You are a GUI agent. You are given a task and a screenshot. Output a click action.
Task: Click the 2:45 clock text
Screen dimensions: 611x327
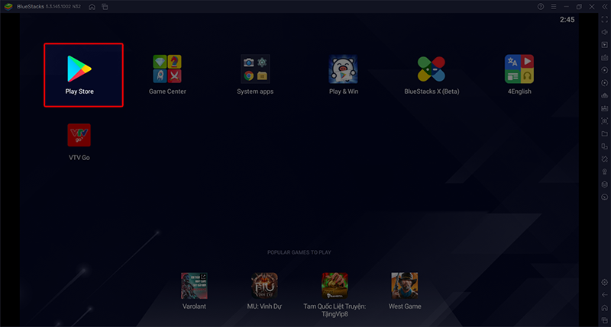567,20
